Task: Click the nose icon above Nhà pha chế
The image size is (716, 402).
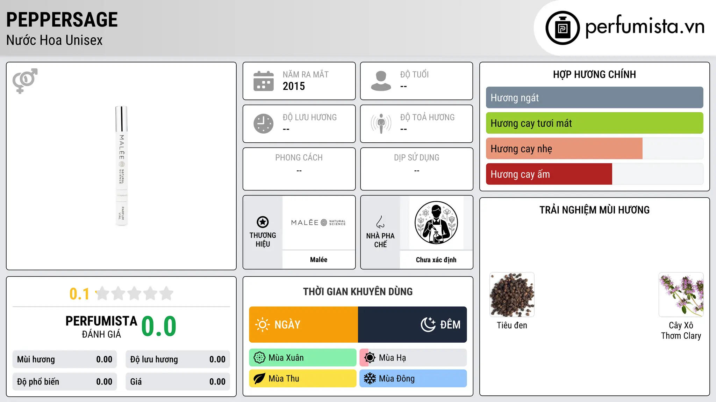Action: pyautogui.click(x=380, y=222)
